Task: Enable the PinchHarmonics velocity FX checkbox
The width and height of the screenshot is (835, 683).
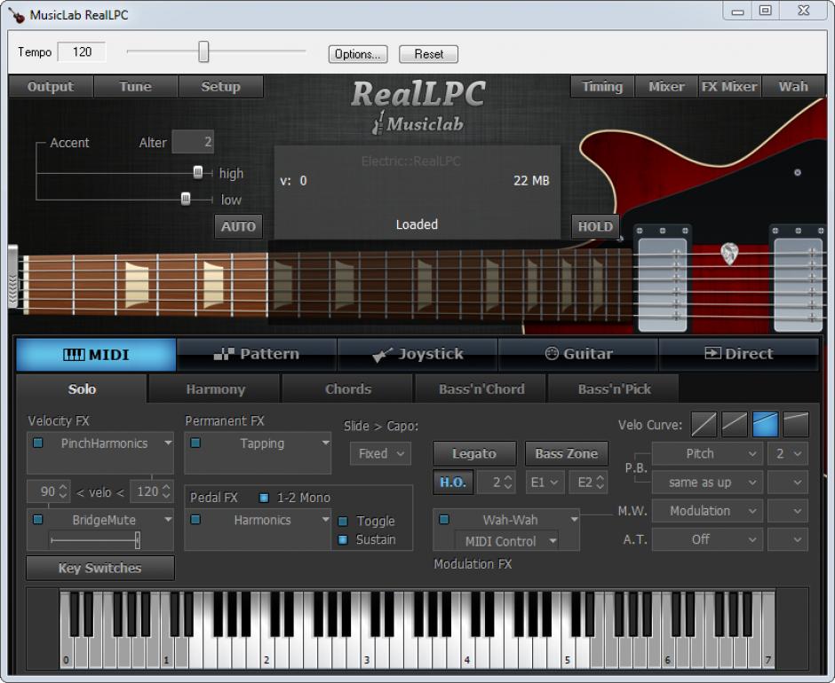Action: [x=38, y=443]
